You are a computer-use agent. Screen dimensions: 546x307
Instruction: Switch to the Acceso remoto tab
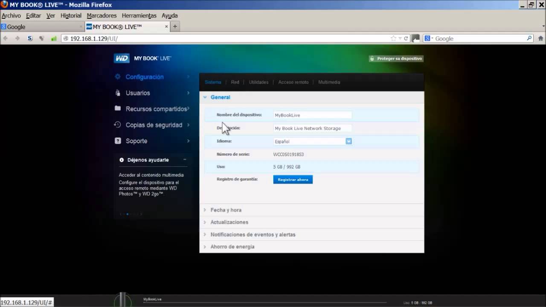coord(293,82)
